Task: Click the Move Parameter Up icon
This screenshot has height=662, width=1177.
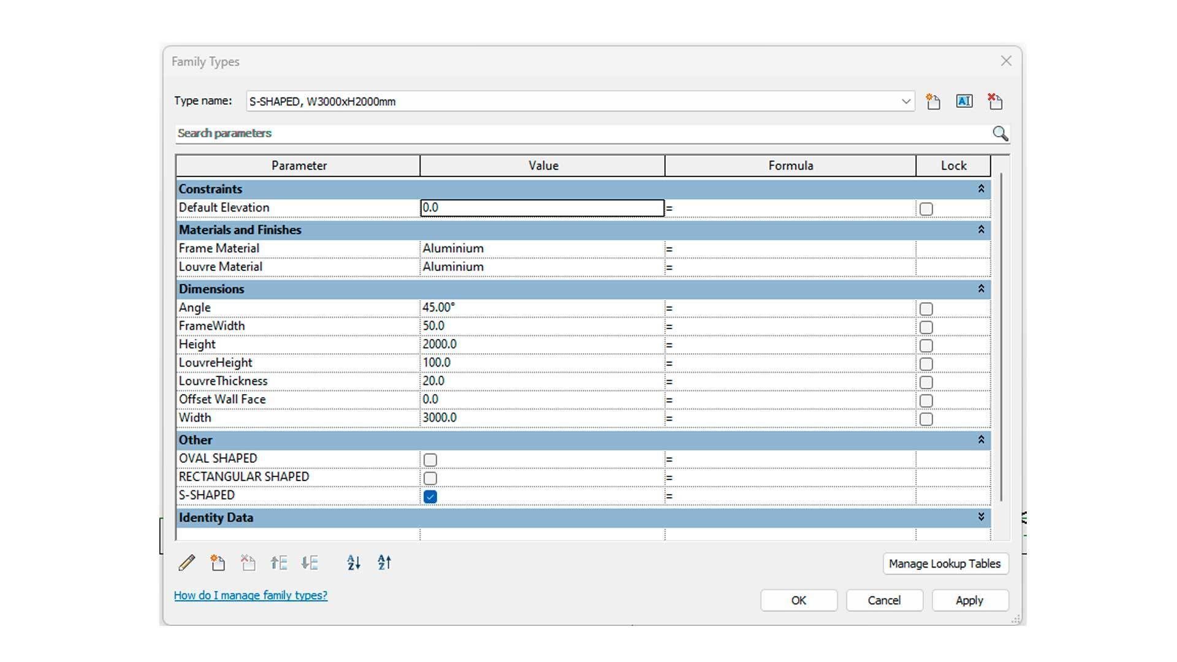Action: point(279,563)
